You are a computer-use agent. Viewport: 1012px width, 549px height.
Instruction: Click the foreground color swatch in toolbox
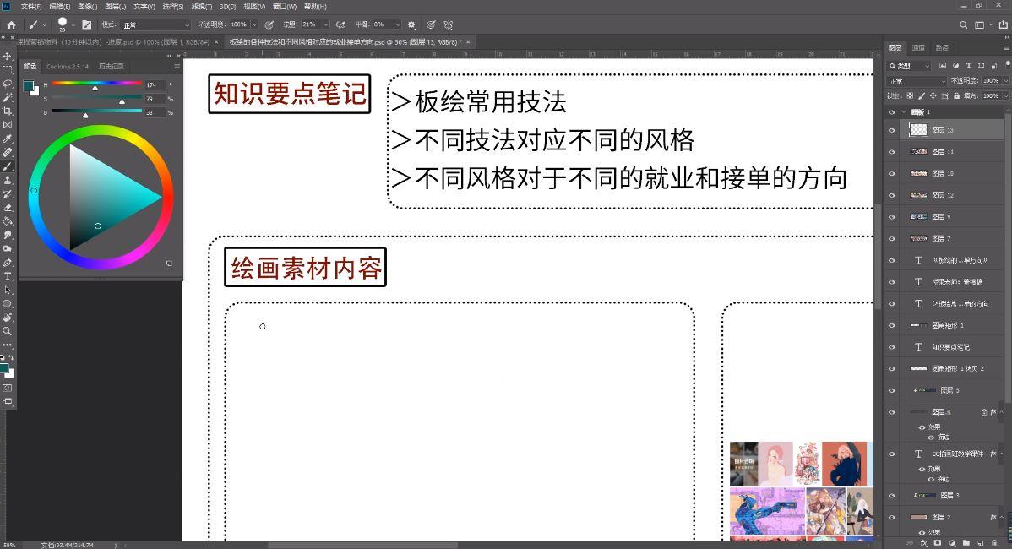4,369
